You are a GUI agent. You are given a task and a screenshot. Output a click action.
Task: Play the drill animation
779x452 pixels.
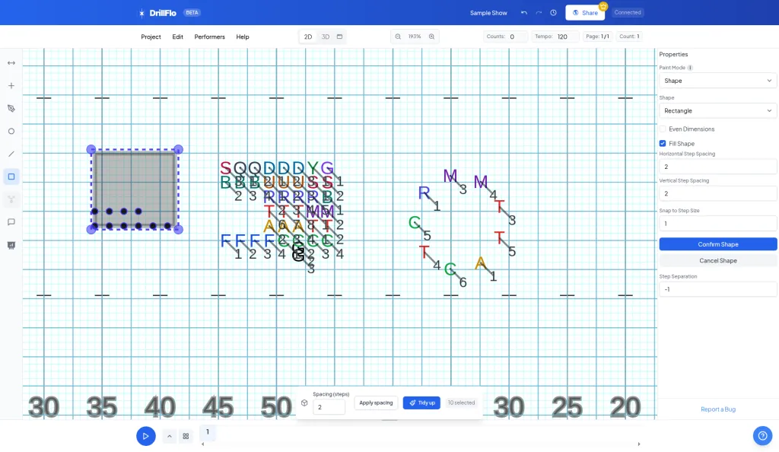coord(145,436)
